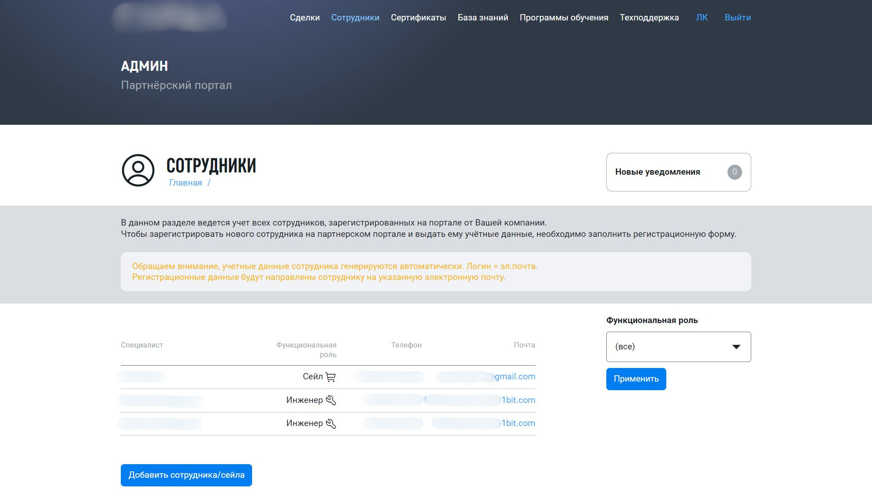Click the gmail.com email link
The height and width of the screenshot is (490, 872).
click(515, 377)
